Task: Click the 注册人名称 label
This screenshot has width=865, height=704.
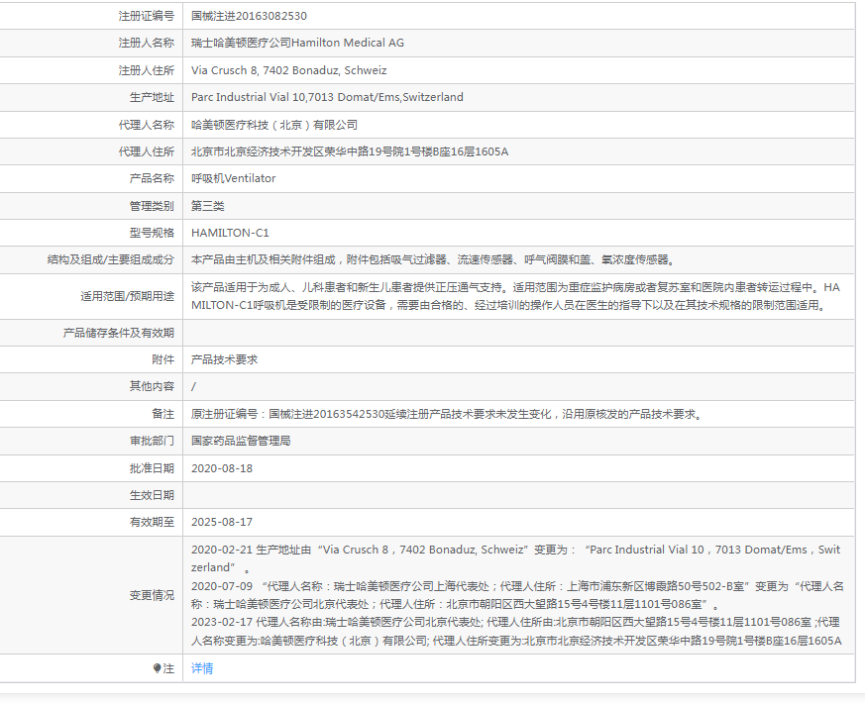Action: click(147, 43)
